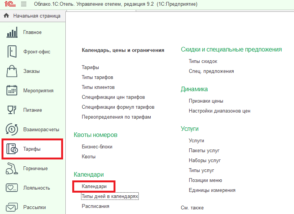Click the См. также heading

(x=192, y=208)
